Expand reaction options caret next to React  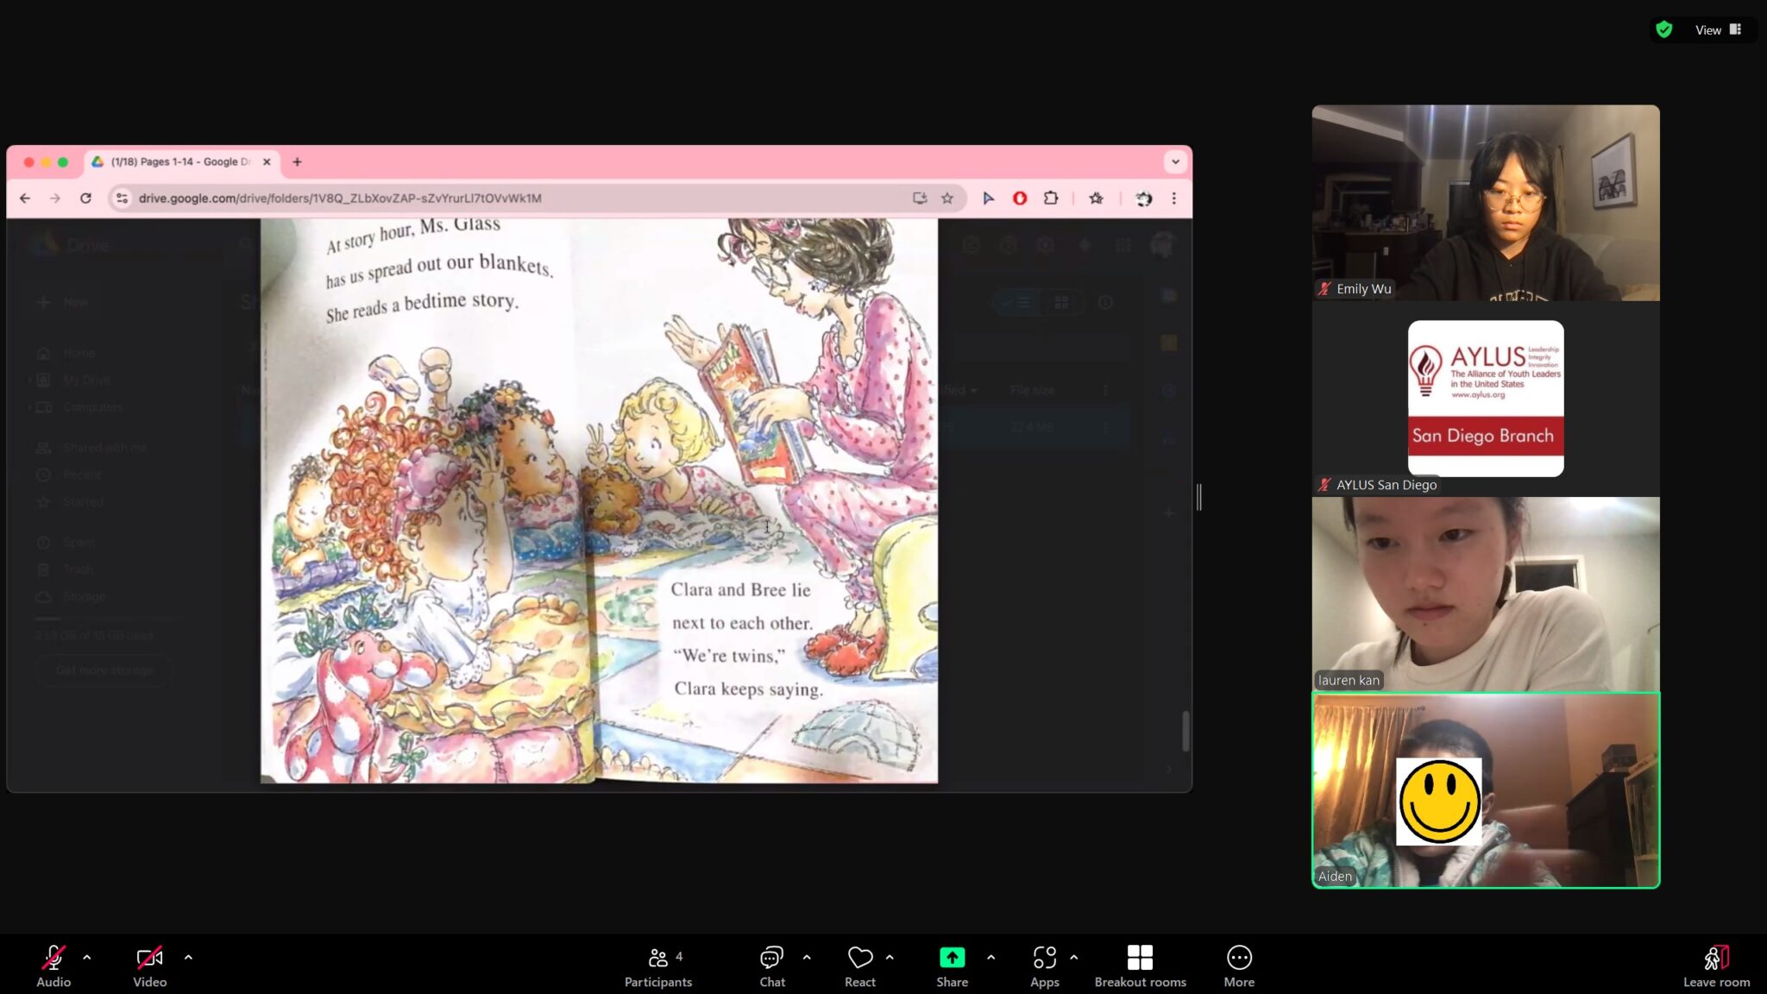click(x=890, y=957)
